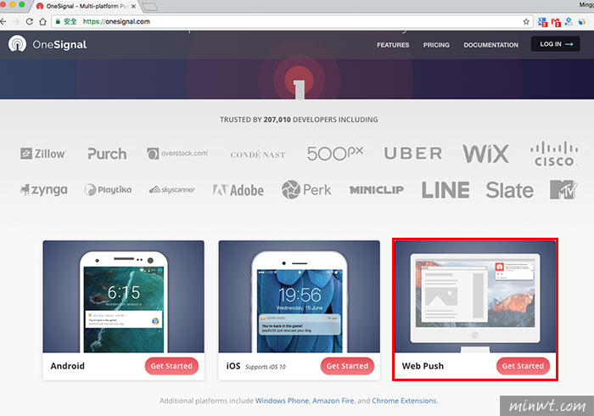Screen dimensions: 594x416
Task: Click the Purch logo
Action: coord(107,154)
